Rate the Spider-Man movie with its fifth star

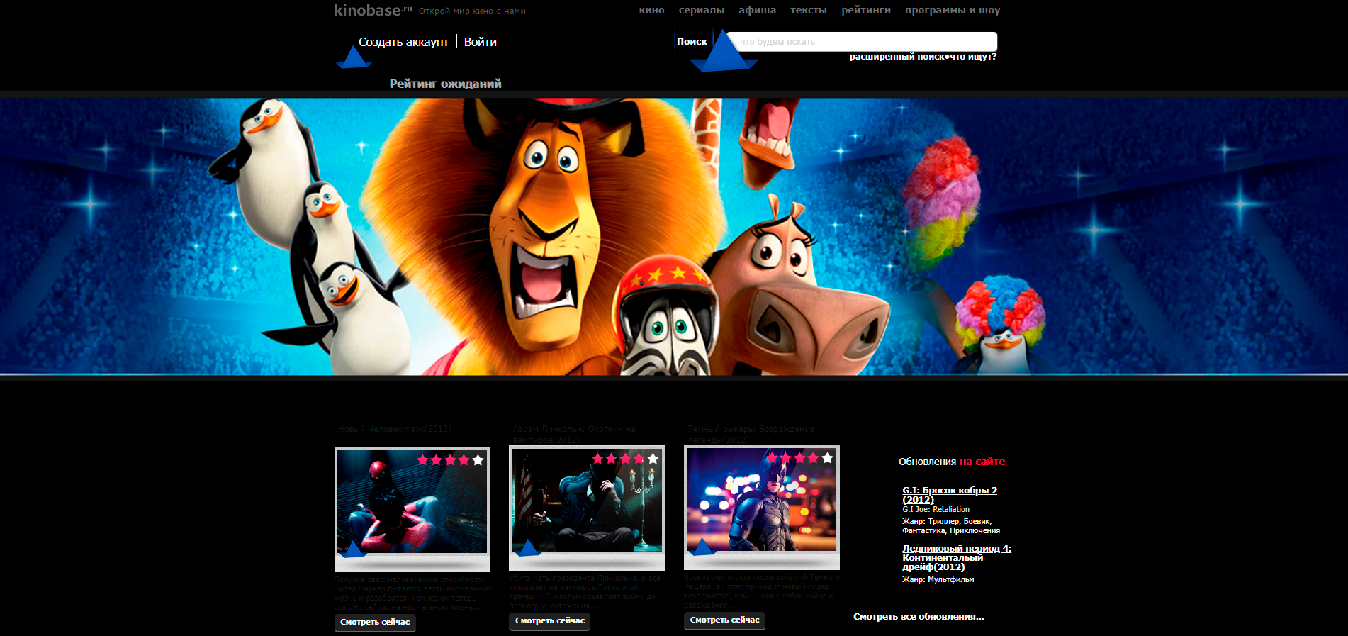coord(478,460)
